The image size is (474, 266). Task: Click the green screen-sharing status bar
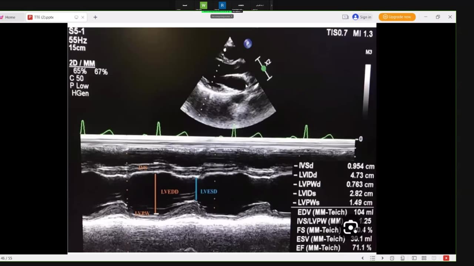[216, 11]
